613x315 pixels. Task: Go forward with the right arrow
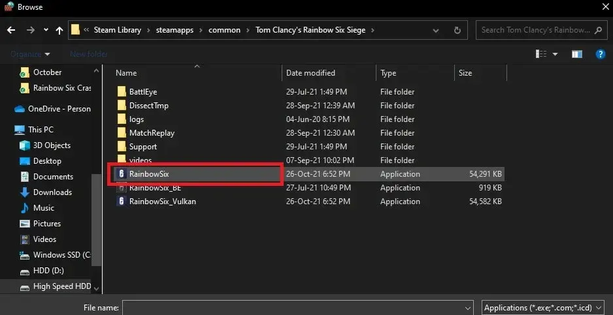pos(31,30)
